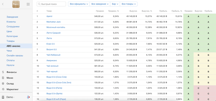Sort by Выручка column header
The width and height of the screenshot is (216, 101).
point(133,11)
